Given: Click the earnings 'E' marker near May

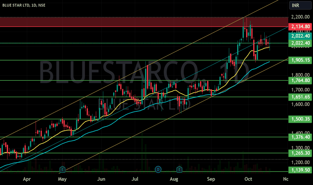Looking at the screenshot, I should pos(62,170).
